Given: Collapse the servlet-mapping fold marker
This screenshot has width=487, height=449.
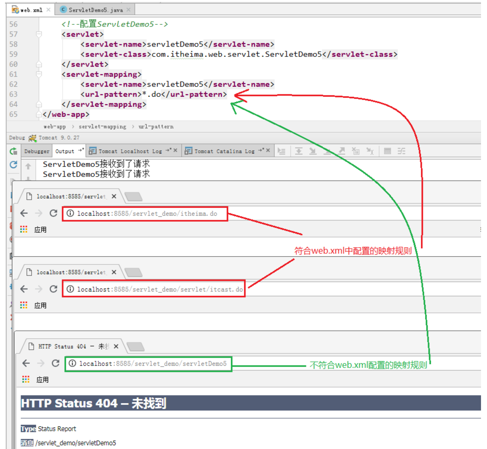Looking at the screenshot, I should pos(39,74).
